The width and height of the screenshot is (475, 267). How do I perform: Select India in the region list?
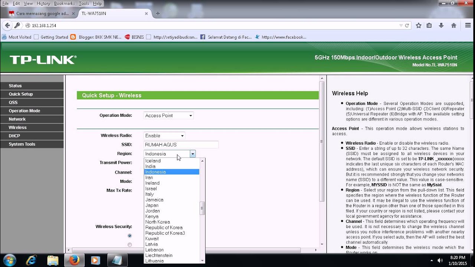pyautogui.click(x=172, y=167)
